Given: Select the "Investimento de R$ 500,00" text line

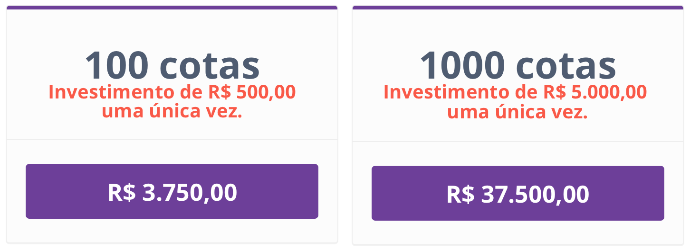Looking at the screenshot, I should tap(172, 92).
